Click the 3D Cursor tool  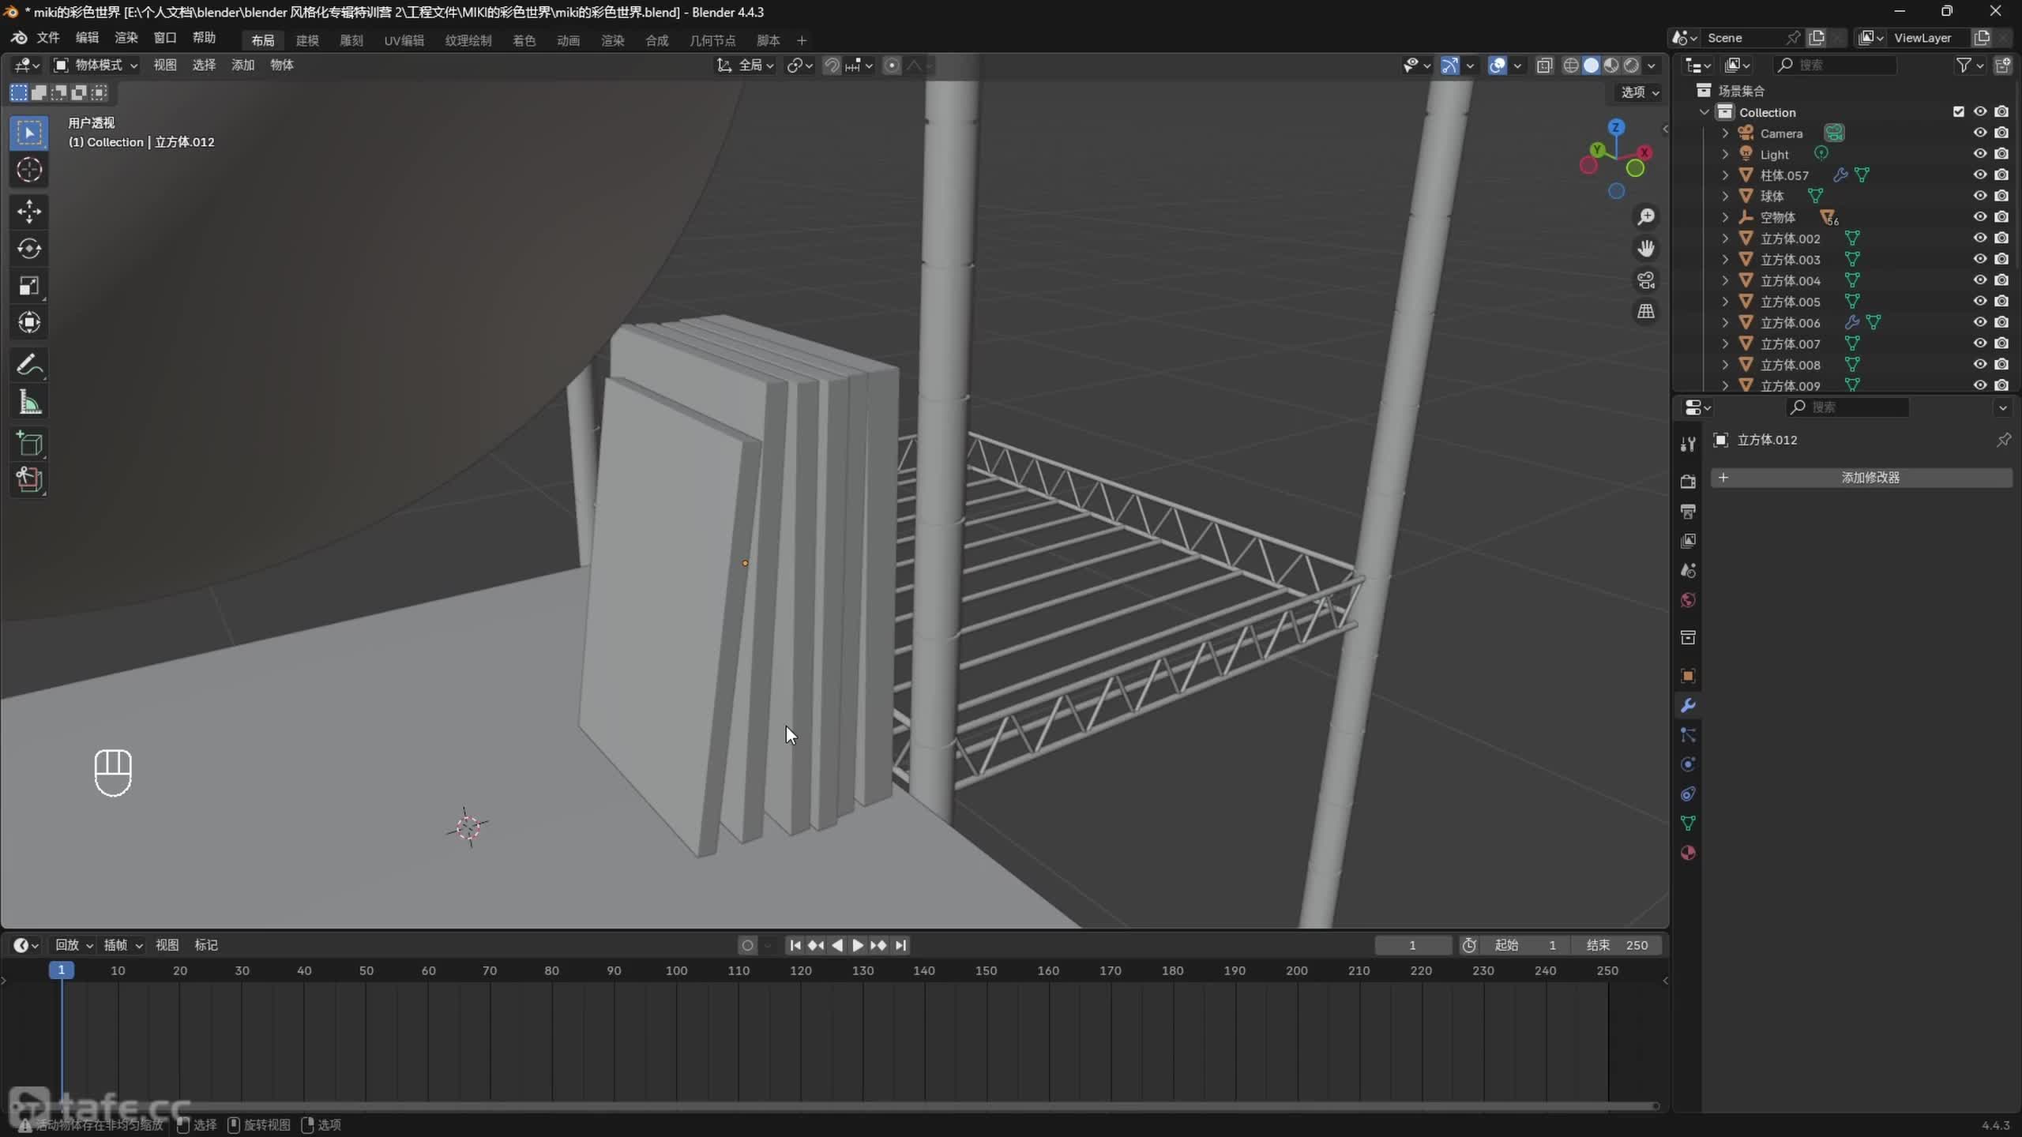[x=29, y=170]
